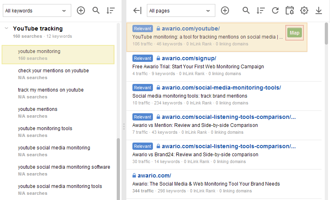330x200 pixels.
Task: Add a new page with the plus icon
Action: coord(225,10)
